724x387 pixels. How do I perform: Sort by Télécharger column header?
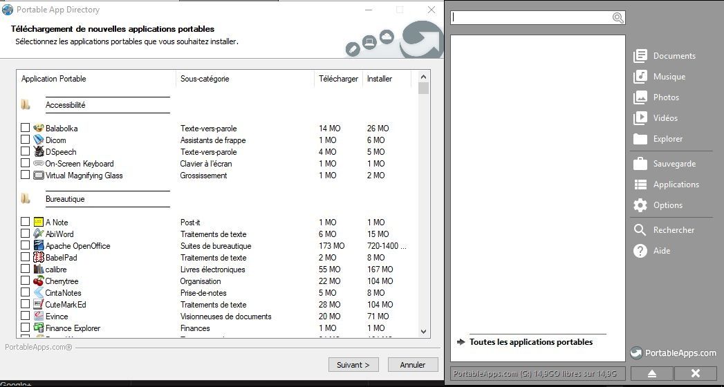click(x=338, y=79)
